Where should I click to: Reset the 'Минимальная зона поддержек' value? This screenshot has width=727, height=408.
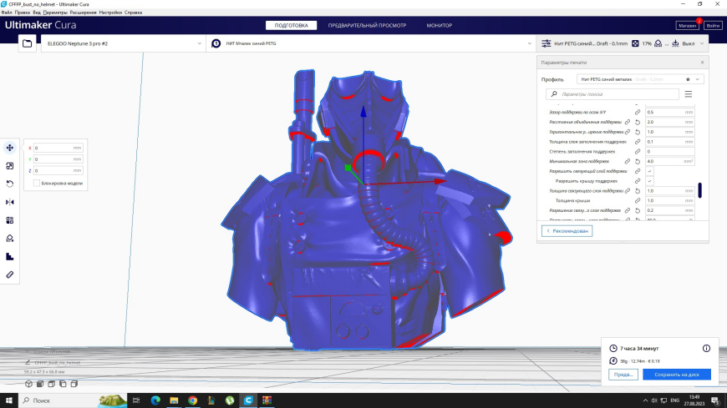pyautogui.click(x=638, y=162)
